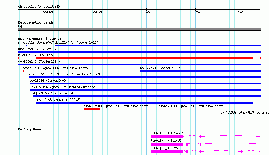Open the PLAG1|NM_001114634 transcript label
Screen dimensions: 269x155
tap(167, 140)
